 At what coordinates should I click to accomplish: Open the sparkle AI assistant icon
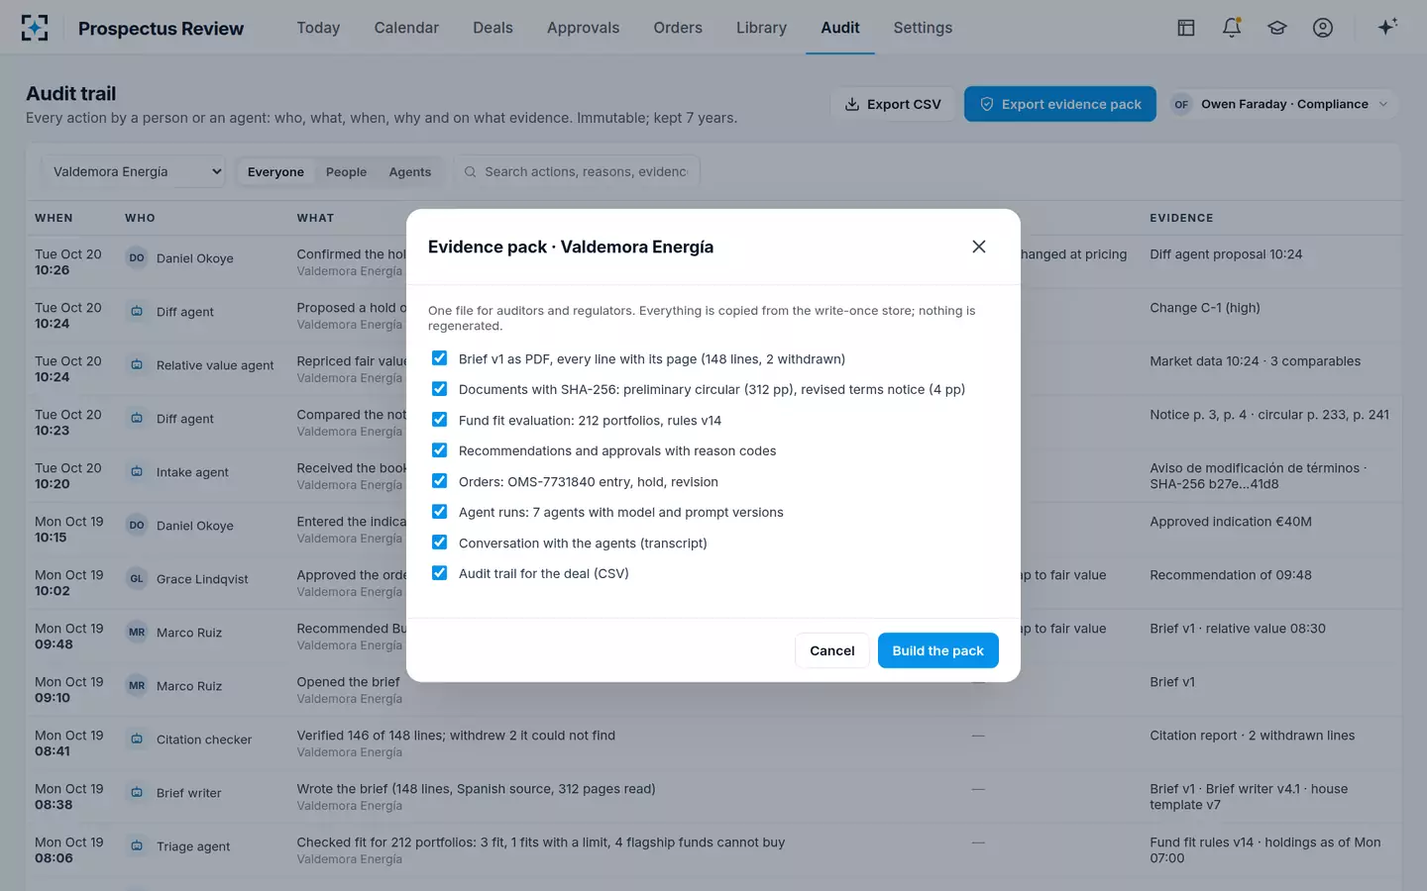click(1387, 27)
